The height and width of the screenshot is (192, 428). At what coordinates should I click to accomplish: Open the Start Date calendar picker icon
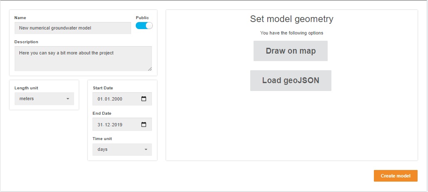144,99
